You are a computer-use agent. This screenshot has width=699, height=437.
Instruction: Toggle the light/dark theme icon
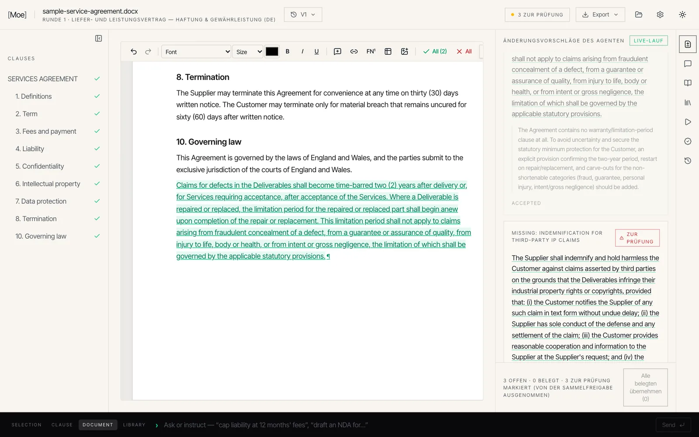point(682,14)
